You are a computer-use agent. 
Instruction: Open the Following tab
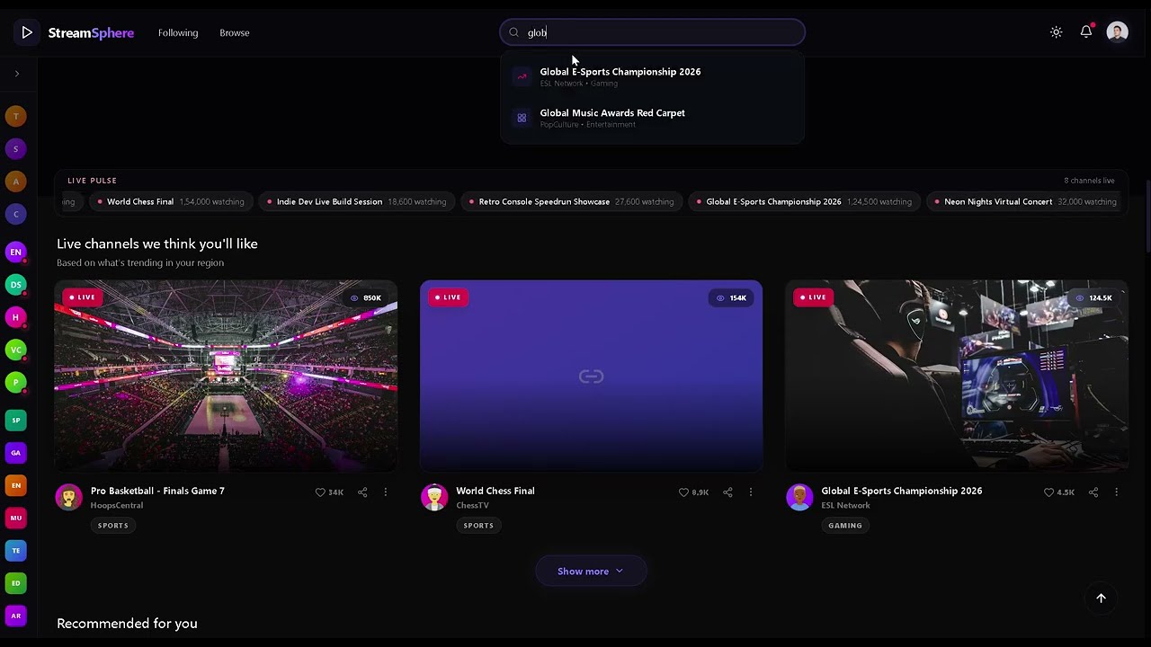point(178,32)
